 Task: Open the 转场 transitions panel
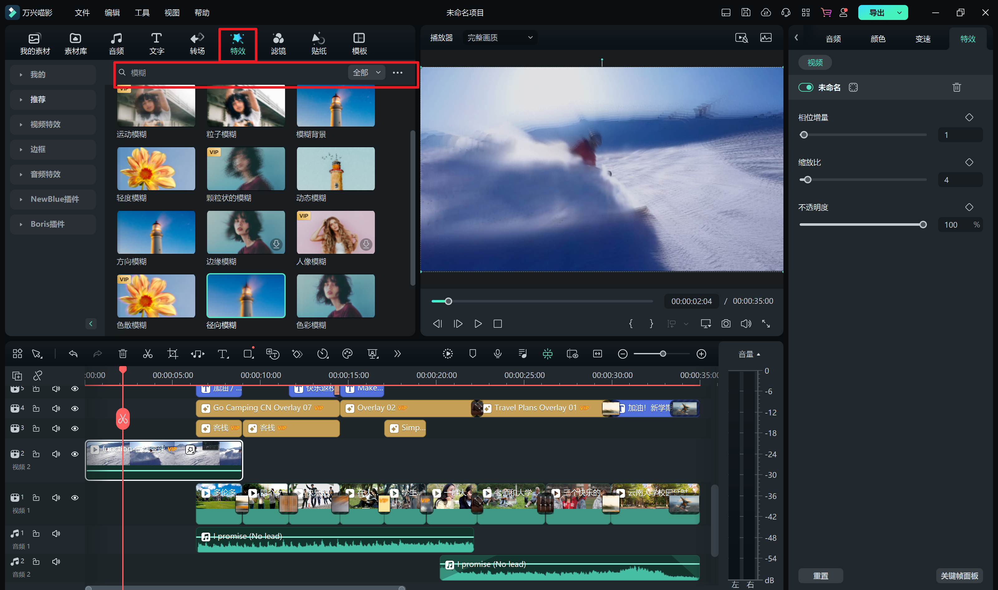(197, 44)
